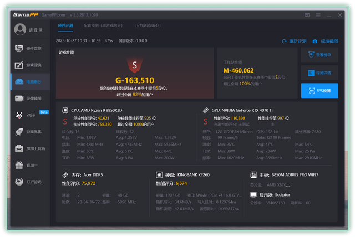Click the memory timing 28-36-36-72 value

[x=89, y=202]
